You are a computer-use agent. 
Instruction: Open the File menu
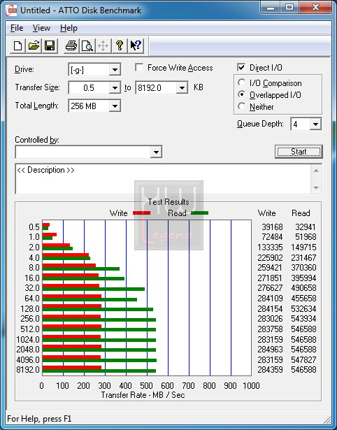pos(17,28)
